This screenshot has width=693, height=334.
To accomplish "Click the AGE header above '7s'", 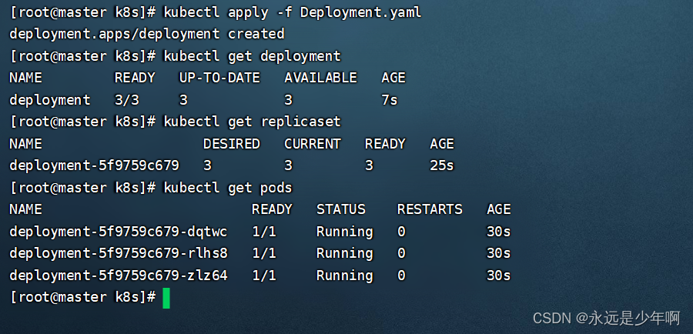I will (x=393, y=78).
